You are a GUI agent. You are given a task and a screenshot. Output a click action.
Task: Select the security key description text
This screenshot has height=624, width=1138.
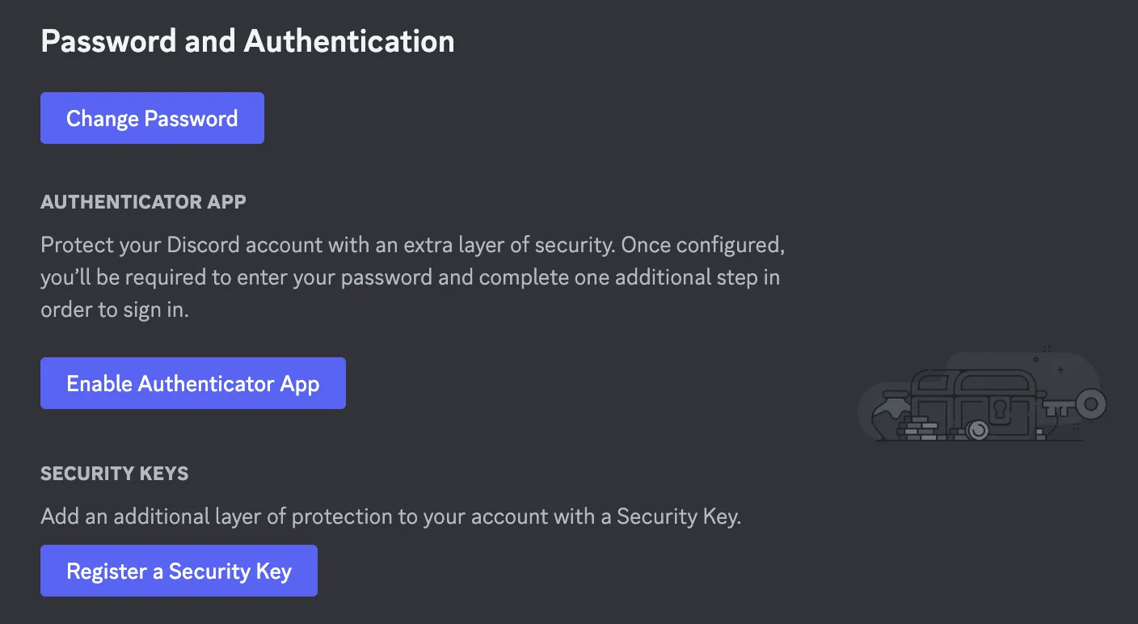391,516
